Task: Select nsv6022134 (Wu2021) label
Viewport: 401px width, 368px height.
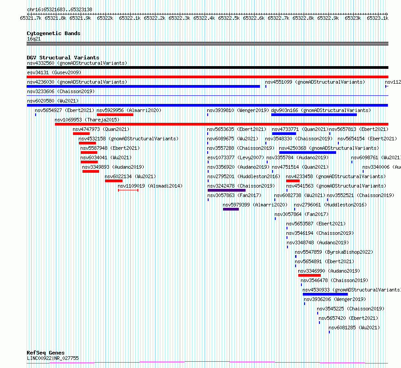Action: click(x=130, y=176)
